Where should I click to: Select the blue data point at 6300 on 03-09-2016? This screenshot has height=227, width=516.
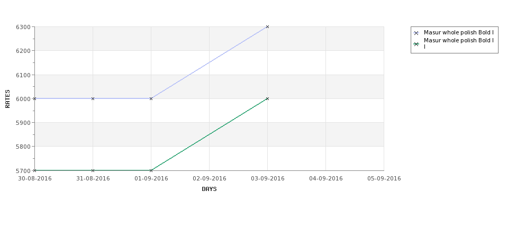point(267,26)
